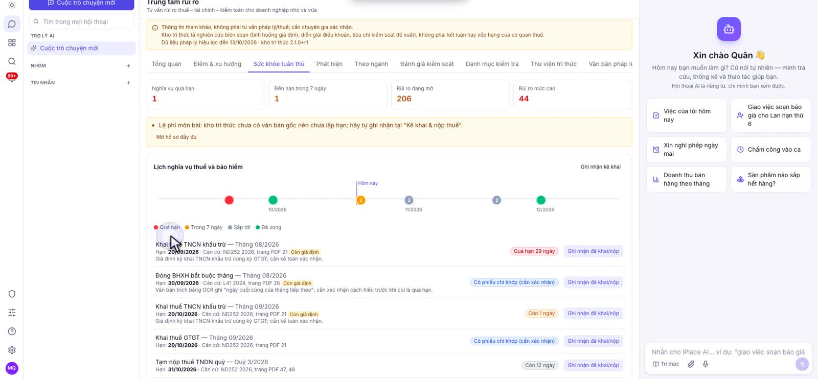Switch to the Tổng quan tab
818x379 pixels.
coord(167,64)
